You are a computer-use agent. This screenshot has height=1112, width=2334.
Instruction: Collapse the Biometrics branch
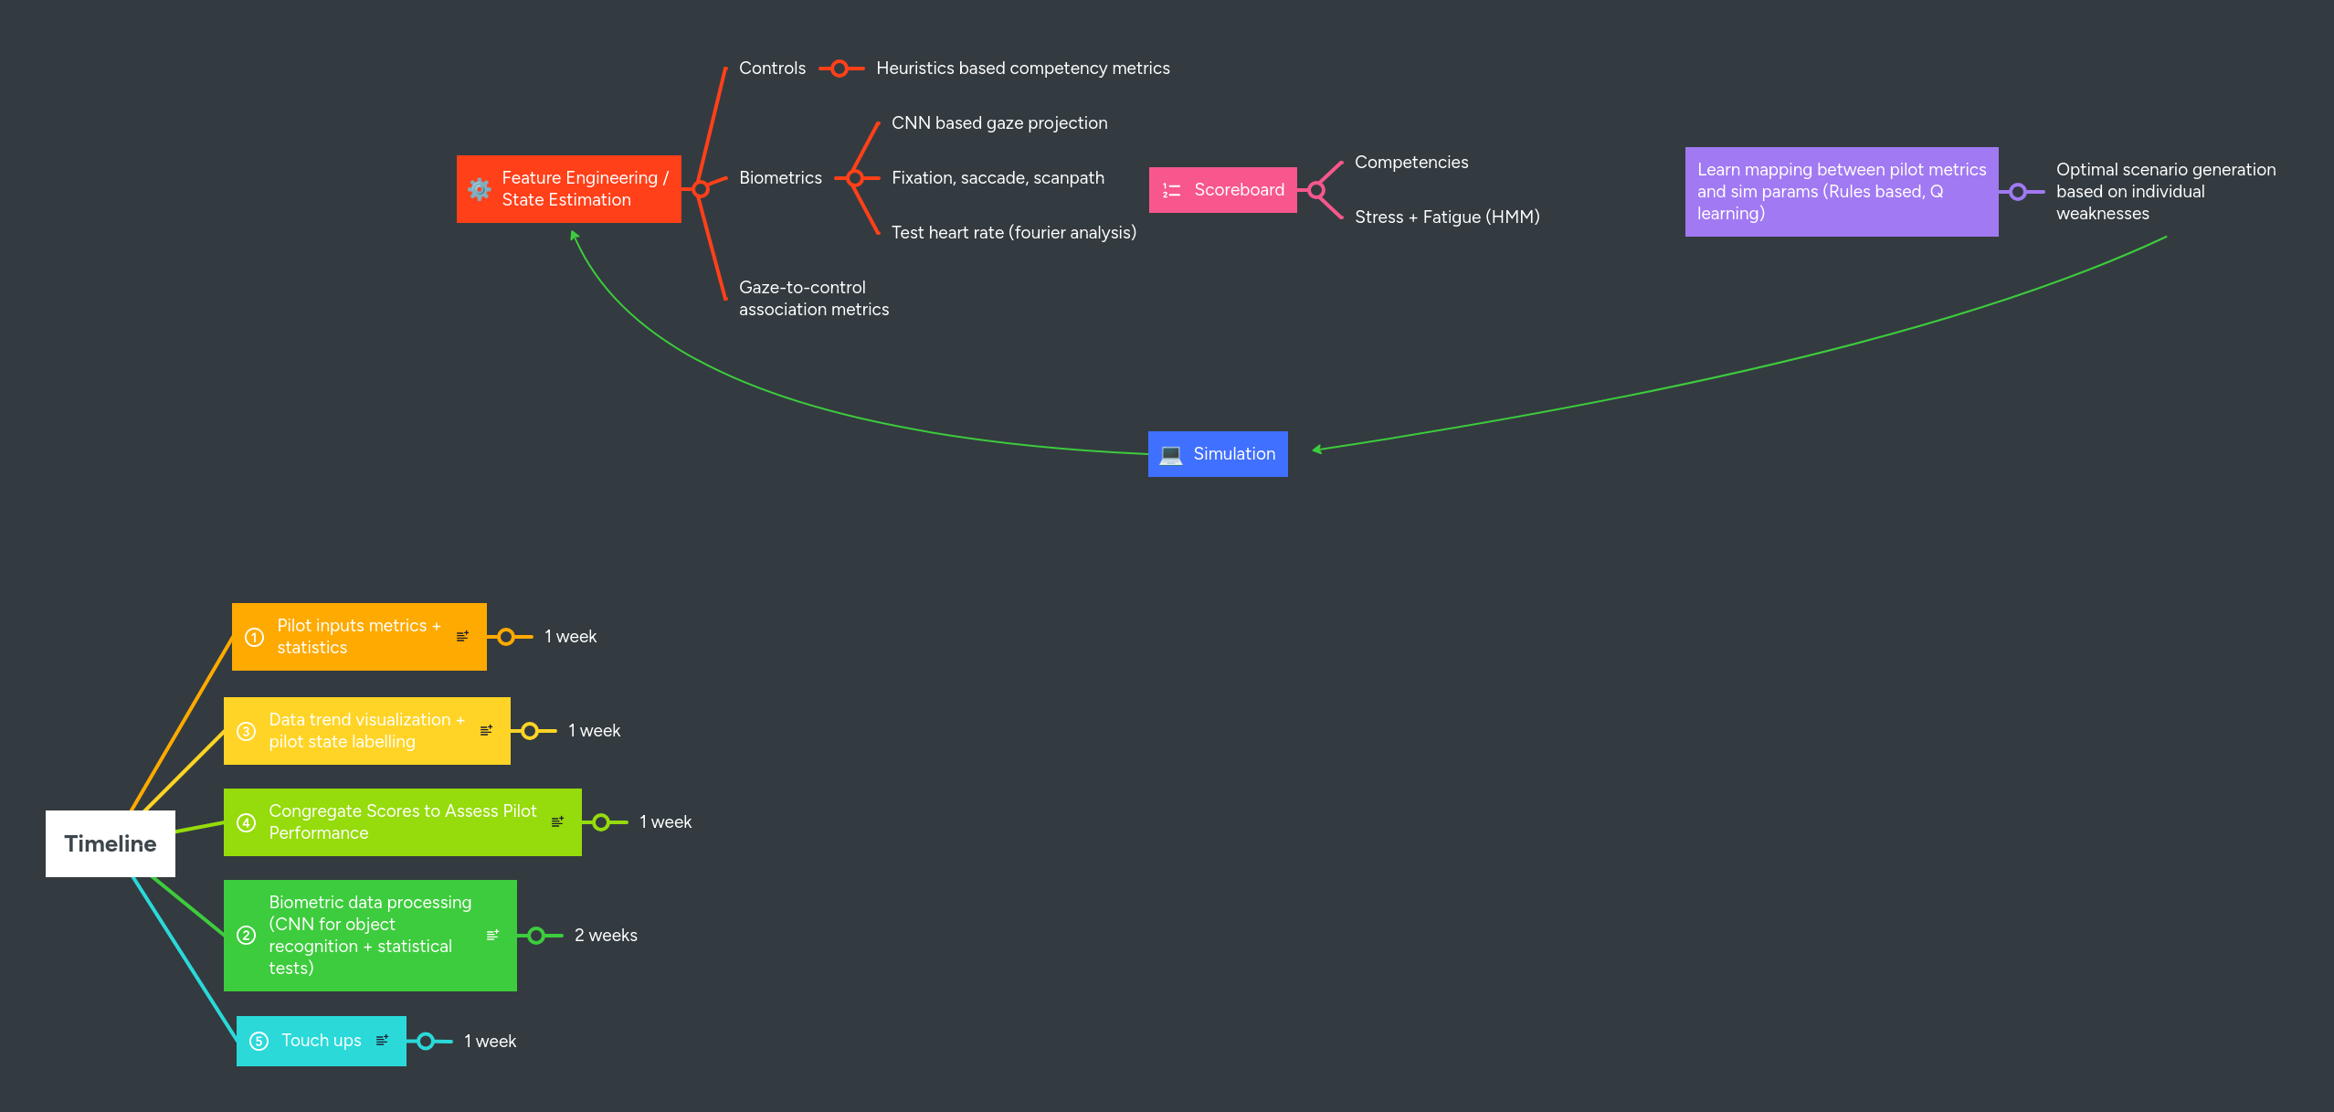pyautogui.click(x=855, y=178)
